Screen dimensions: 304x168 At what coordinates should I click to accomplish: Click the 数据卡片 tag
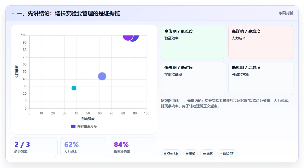227,153
